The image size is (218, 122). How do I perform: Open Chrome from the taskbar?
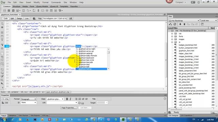click(x=94, y=120)
